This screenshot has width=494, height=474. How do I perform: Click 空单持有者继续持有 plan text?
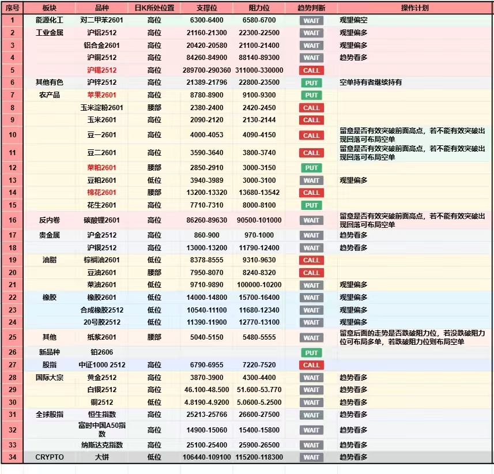371,82
